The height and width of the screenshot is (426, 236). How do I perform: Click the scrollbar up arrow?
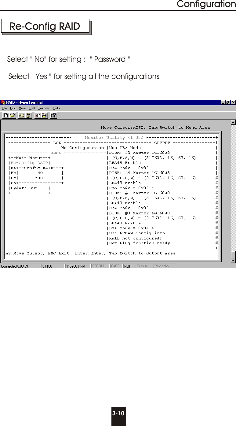[x=233, y=123]
